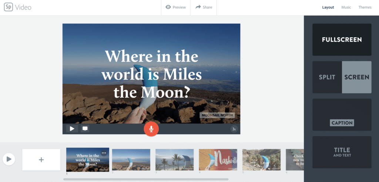Open the three-dots menu on slide 1
The height and width of the screenshot is (182, 379).
tap(104, 153)
